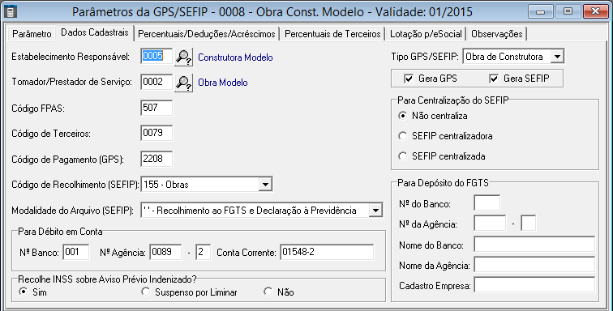Open lookup for Tomador/Prestador de Serviço
The height and width of the screenshot is (311, 613).
[x=183, y=83]
